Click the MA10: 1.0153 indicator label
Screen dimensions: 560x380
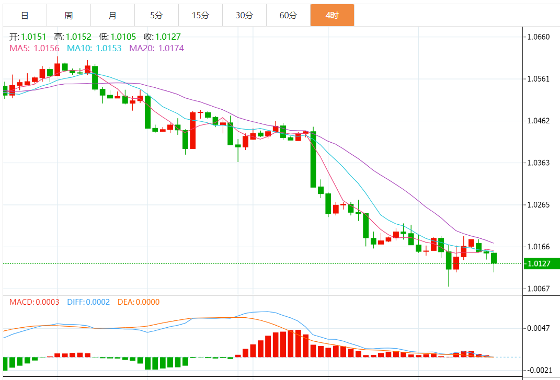click(x=94, y=48)
